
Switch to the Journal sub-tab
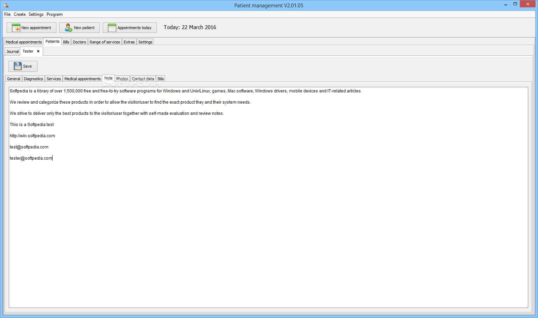tap(13, 51)
